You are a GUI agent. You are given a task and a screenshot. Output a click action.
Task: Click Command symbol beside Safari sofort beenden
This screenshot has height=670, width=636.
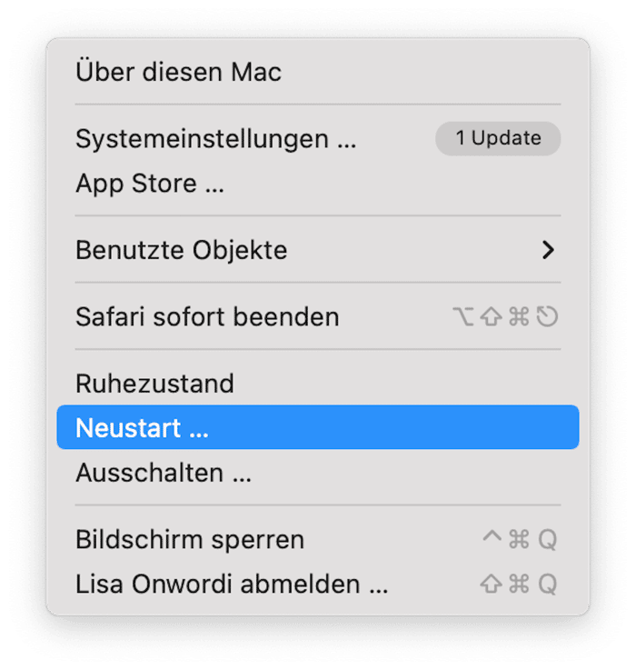(x=519, y=317)
